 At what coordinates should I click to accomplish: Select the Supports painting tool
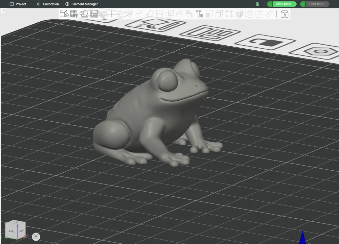[179, 14]
